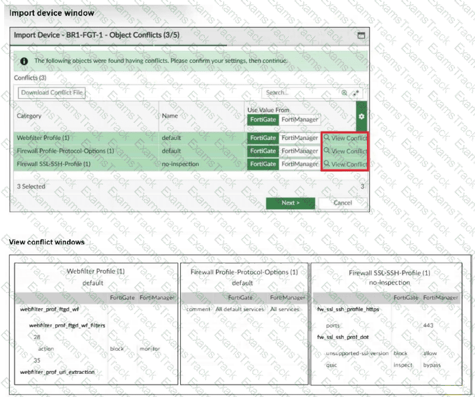Focus the conflicts Search field
The height and width of the screenshot is (397, 475).
point(301,93)
